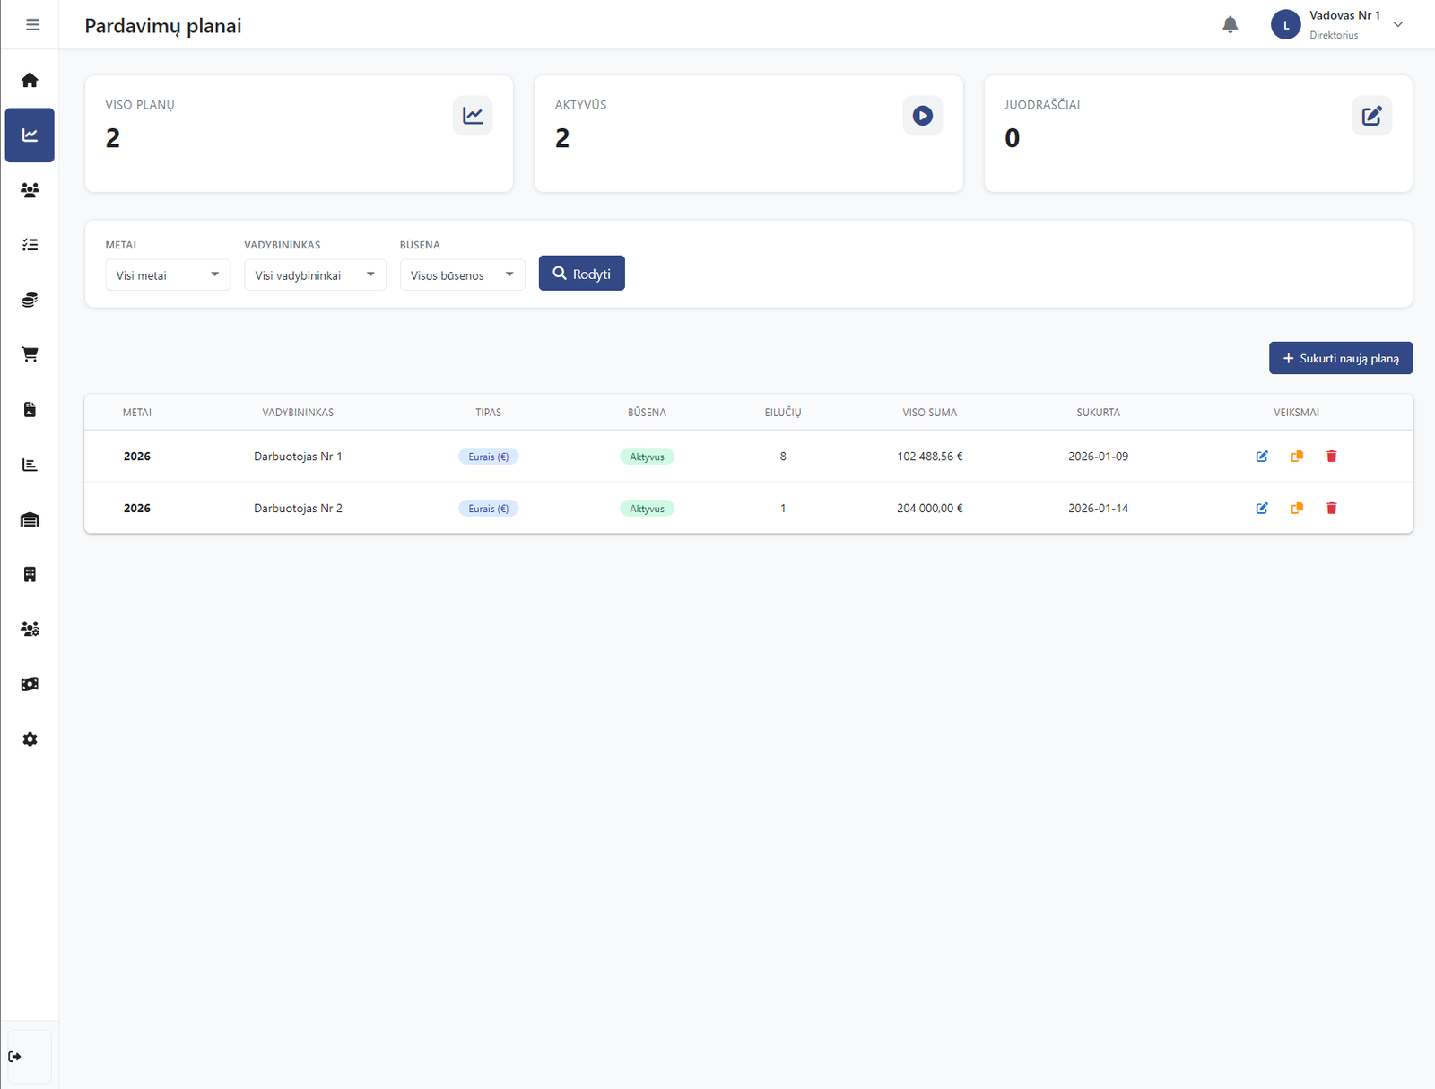Click the hamburger menu icon
1435x1089 pixels.
click(x=32, y=25)
